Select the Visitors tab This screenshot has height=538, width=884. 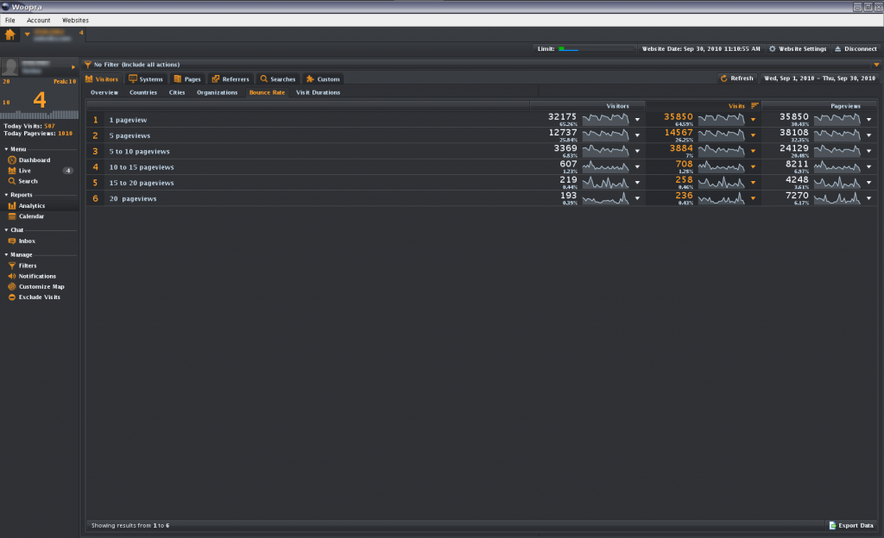tap(102, 78)
